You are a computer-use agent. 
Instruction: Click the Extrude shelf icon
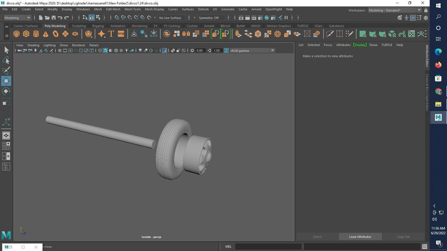tap(238, 34)
